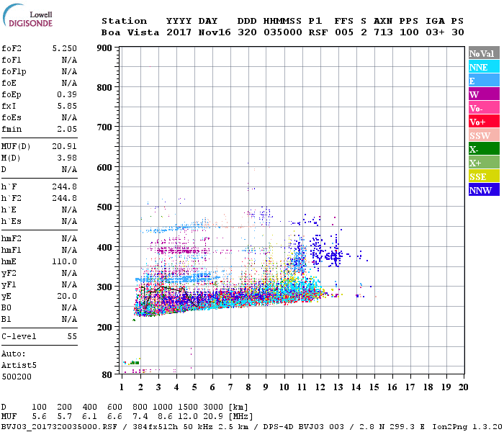Click the Artist5 auto-scaling label
Screen dimensions: 504x432
click(x=19, y=366)
